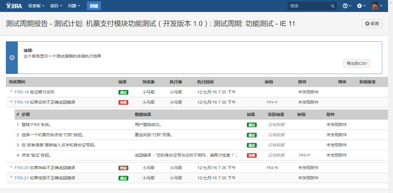Click the tester 小马哥 in the FRS-20 row
The image size is (393, 193).
(149, 168)
